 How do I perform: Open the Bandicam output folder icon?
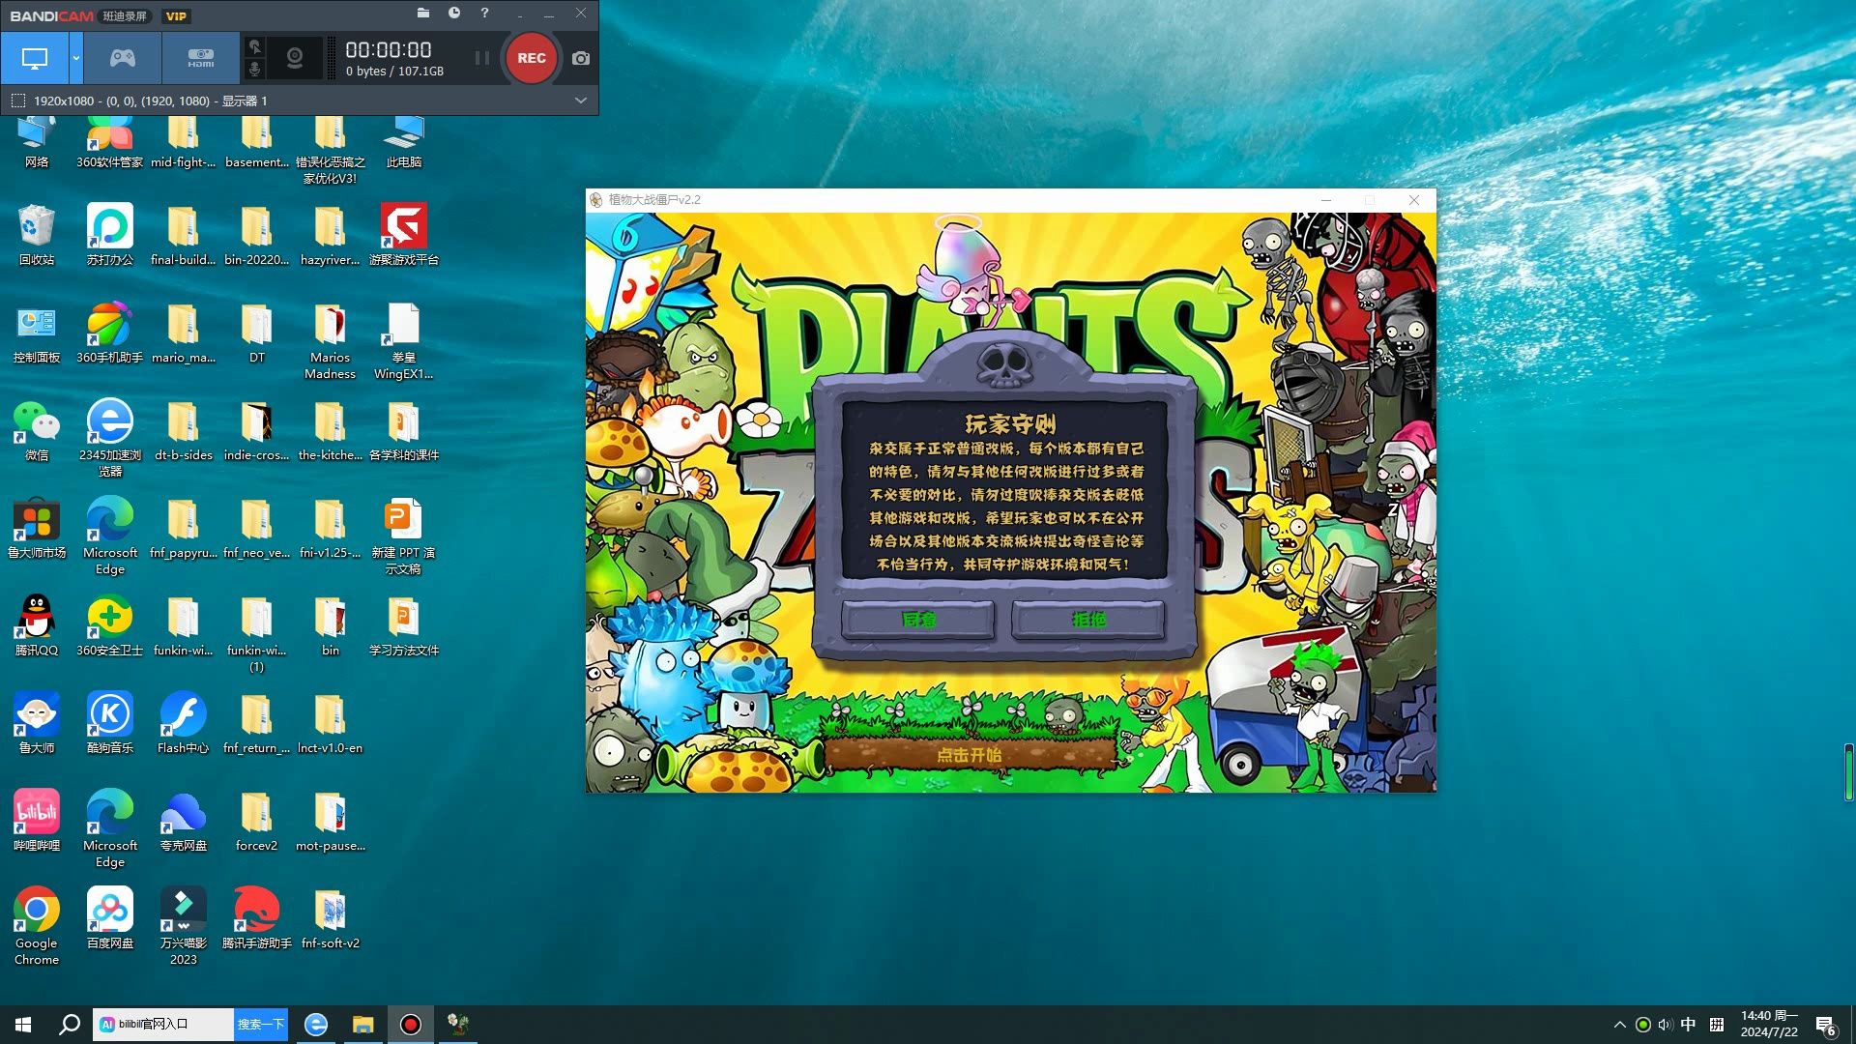tap(423, 14)
